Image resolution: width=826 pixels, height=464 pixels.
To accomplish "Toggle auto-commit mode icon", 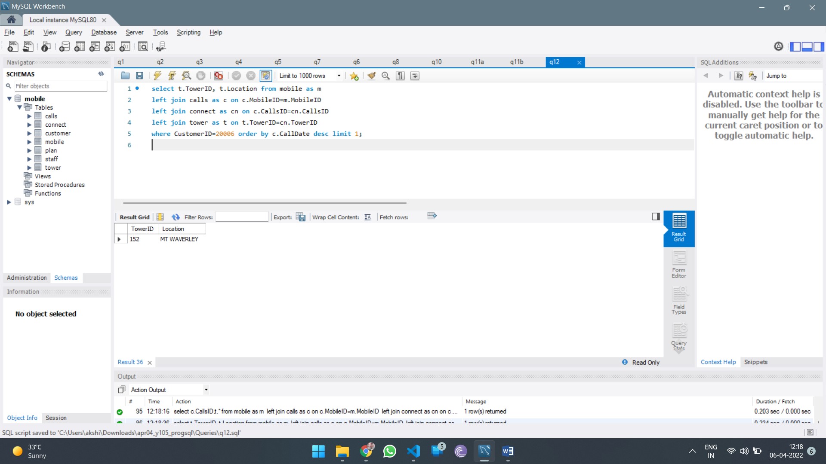I will pyautogui.click(x=266, y=76).
